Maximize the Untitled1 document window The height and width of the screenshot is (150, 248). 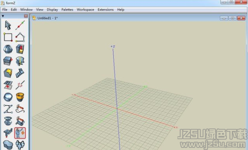232,18
